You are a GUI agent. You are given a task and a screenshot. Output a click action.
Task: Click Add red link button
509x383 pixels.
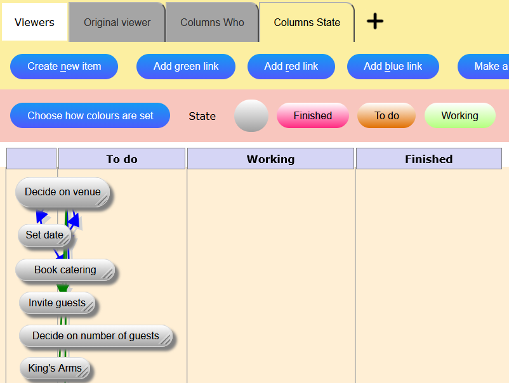coord(291,67)
